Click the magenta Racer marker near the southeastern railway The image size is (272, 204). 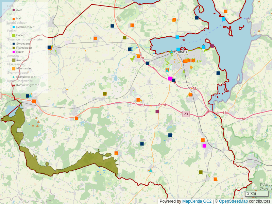pos(204,146)
